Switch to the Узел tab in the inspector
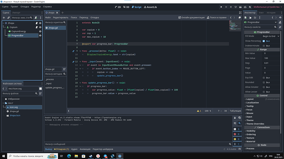 coord(261,13)
